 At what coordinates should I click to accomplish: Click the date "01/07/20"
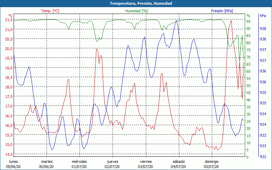pos(79,167)
